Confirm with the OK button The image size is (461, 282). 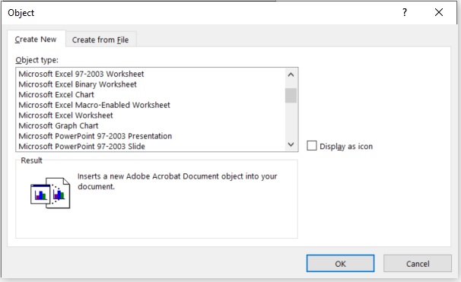tap(341, 264)
